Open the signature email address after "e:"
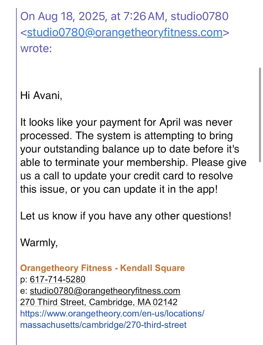263x345 pixels. (x=105, y=291)
